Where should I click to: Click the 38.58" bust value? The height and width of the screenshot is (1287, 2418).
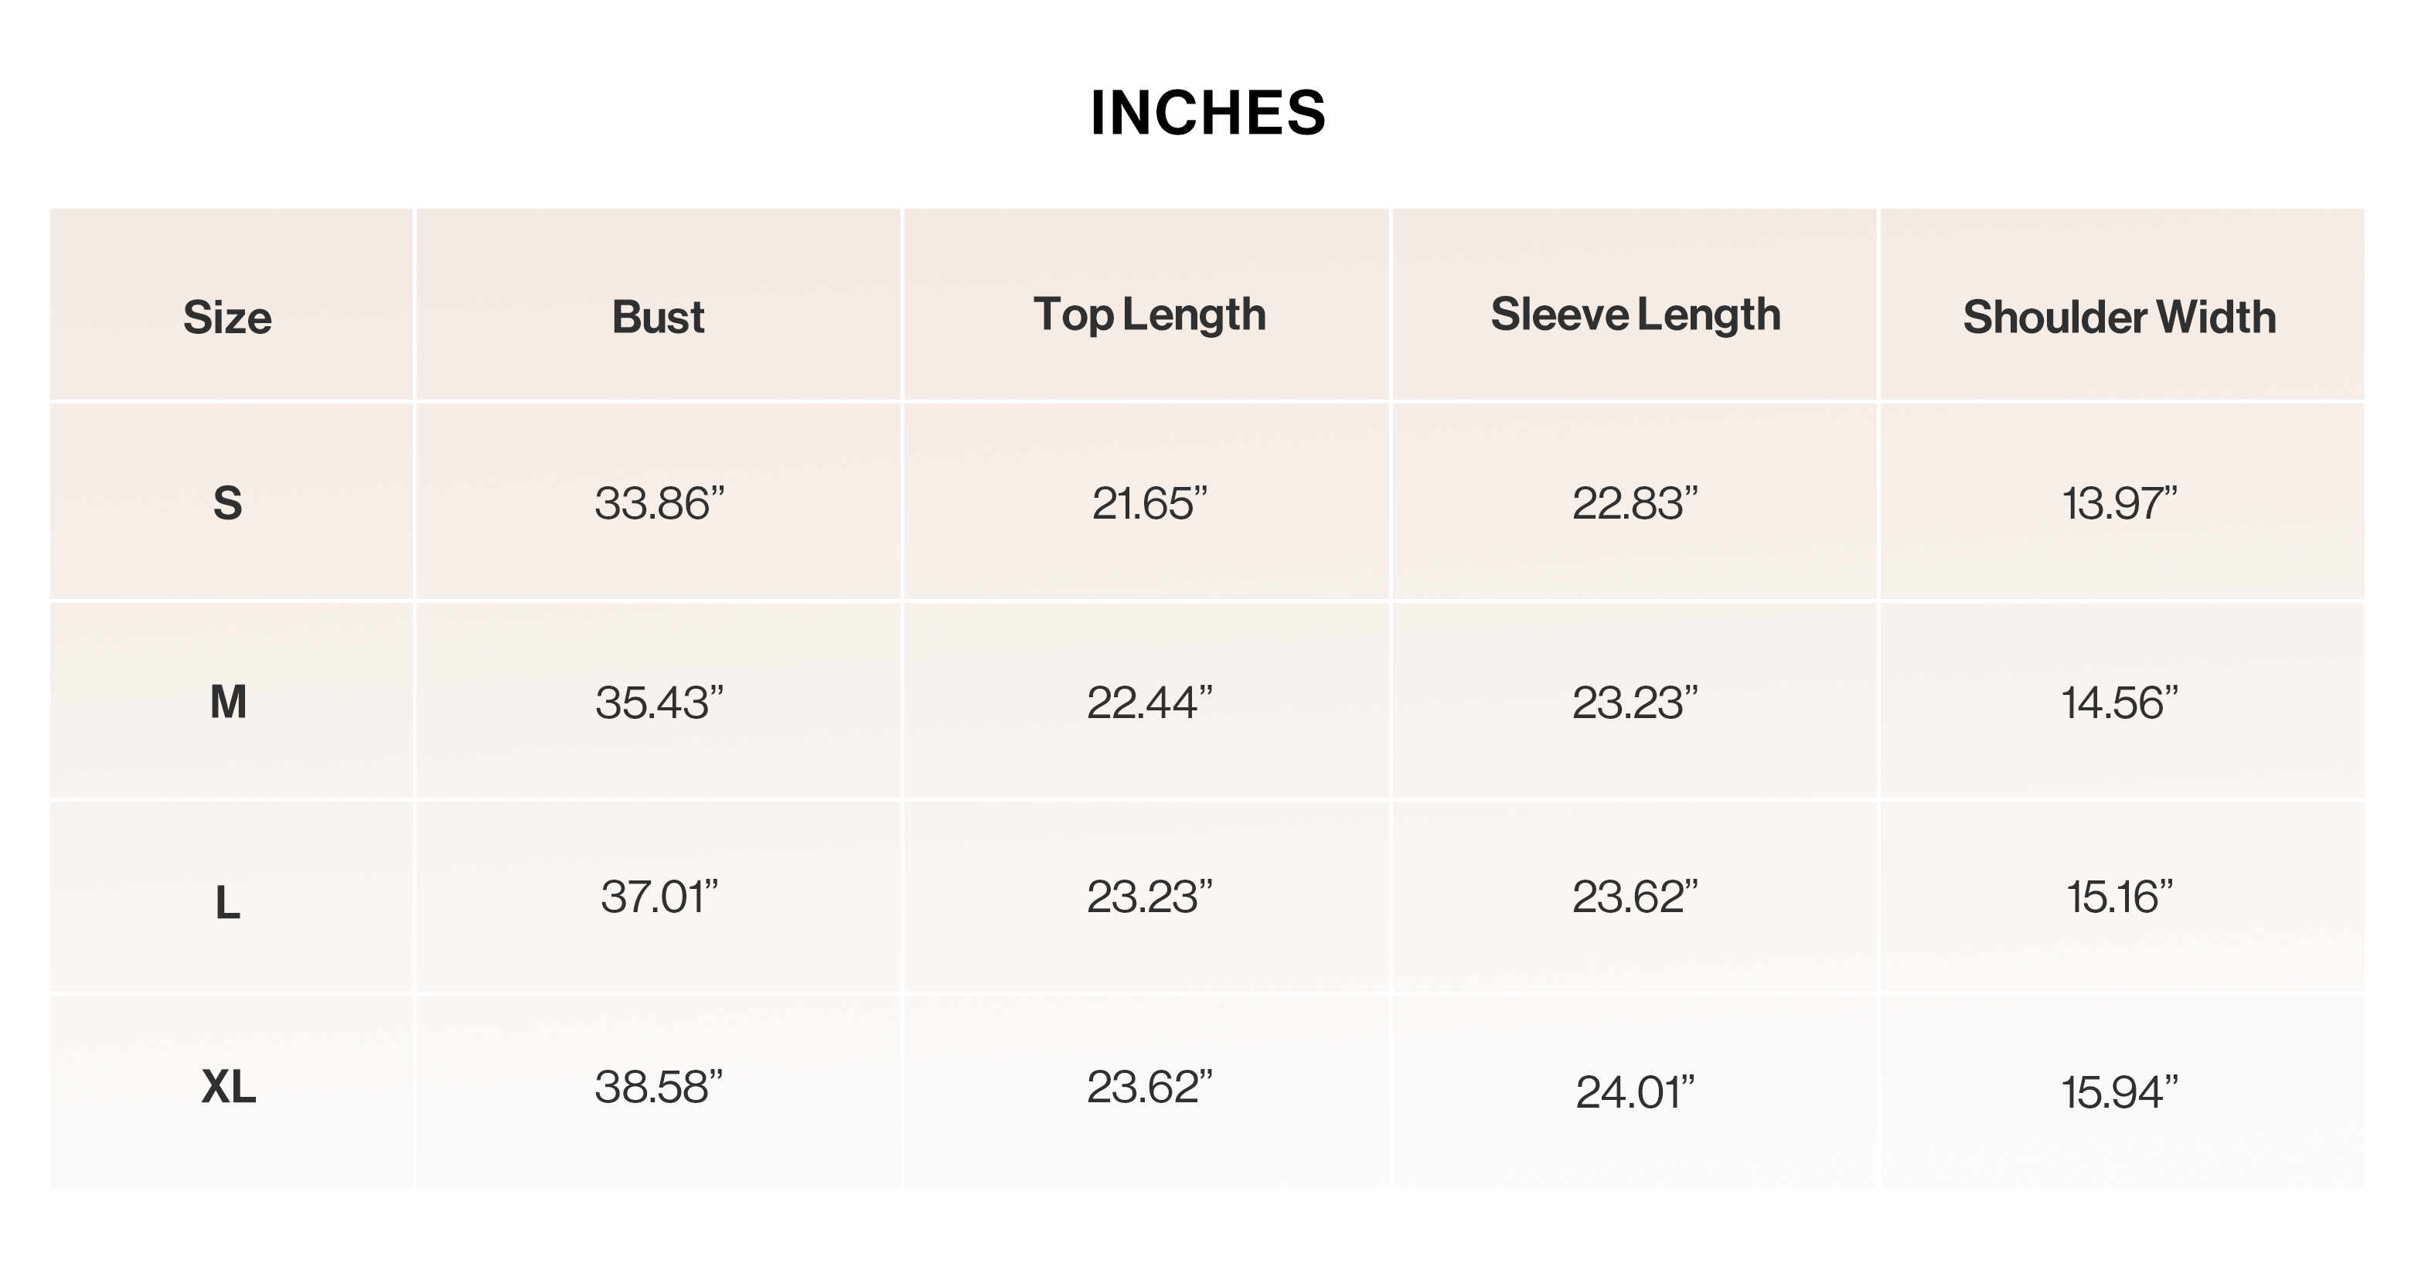click(x=659, y=1087)
